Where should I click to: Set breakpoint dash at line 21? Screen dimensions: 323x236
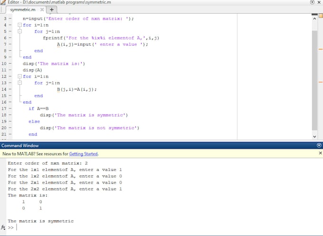(10, 134)
